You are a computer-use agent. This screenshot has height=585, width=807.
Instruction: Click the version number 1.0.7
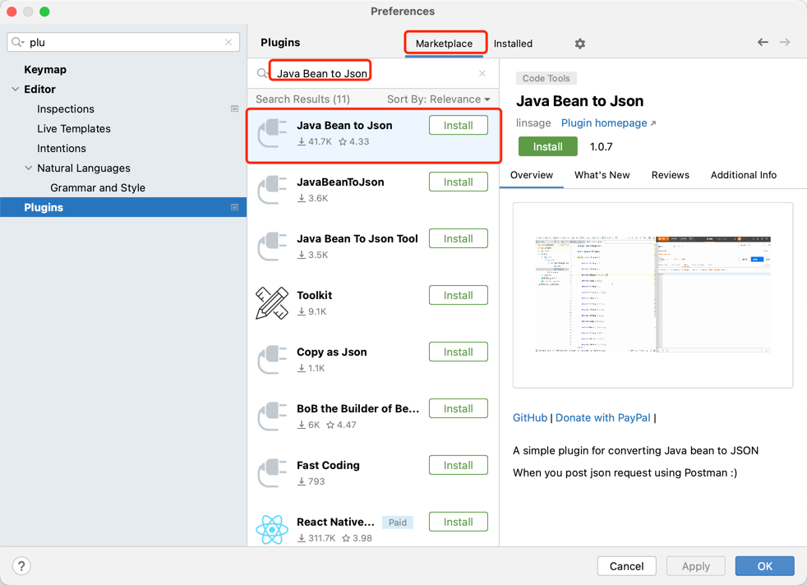(601, 146)
